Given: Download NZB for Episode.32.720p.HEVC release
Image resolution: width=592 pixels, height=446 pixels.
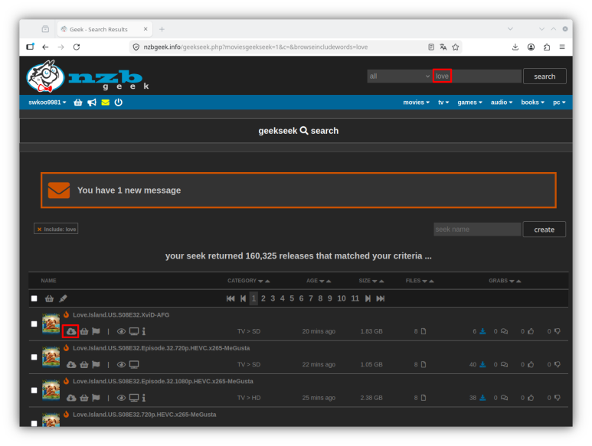Looking at the screenshot, I should click(71, 365).
